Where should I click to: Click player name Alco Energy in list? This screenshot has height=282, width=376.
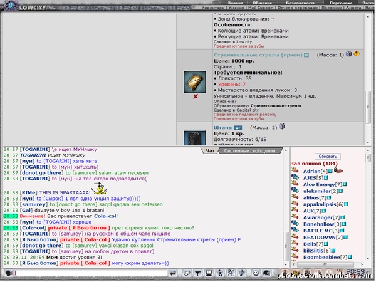(x=319, y=185)
